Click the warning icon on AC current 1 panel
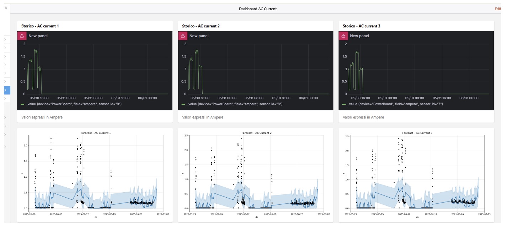The height and width of the screenshot is (226, 507). [x=22, y=36]
